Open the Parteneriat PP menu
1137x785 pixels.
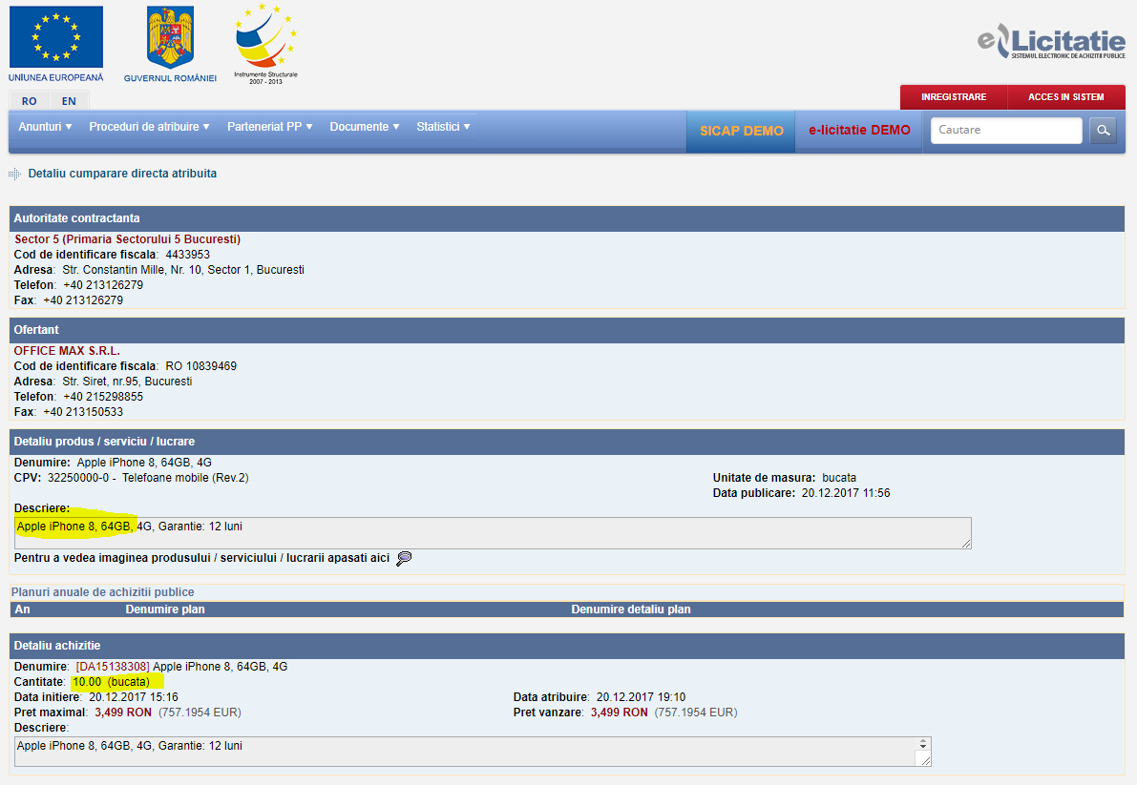[270, 127]
